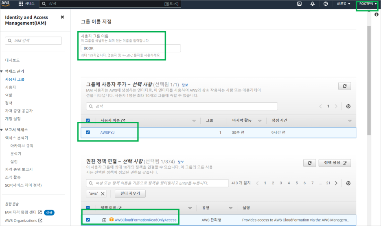This screenshot has height=226, width=381.
Task: Open info link for adding users
Action: tap(185, 85)
